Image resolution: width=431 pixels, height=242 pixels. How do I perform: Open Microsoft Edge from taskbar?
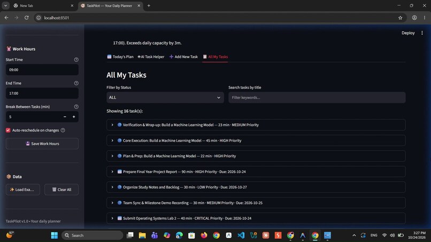179,236
